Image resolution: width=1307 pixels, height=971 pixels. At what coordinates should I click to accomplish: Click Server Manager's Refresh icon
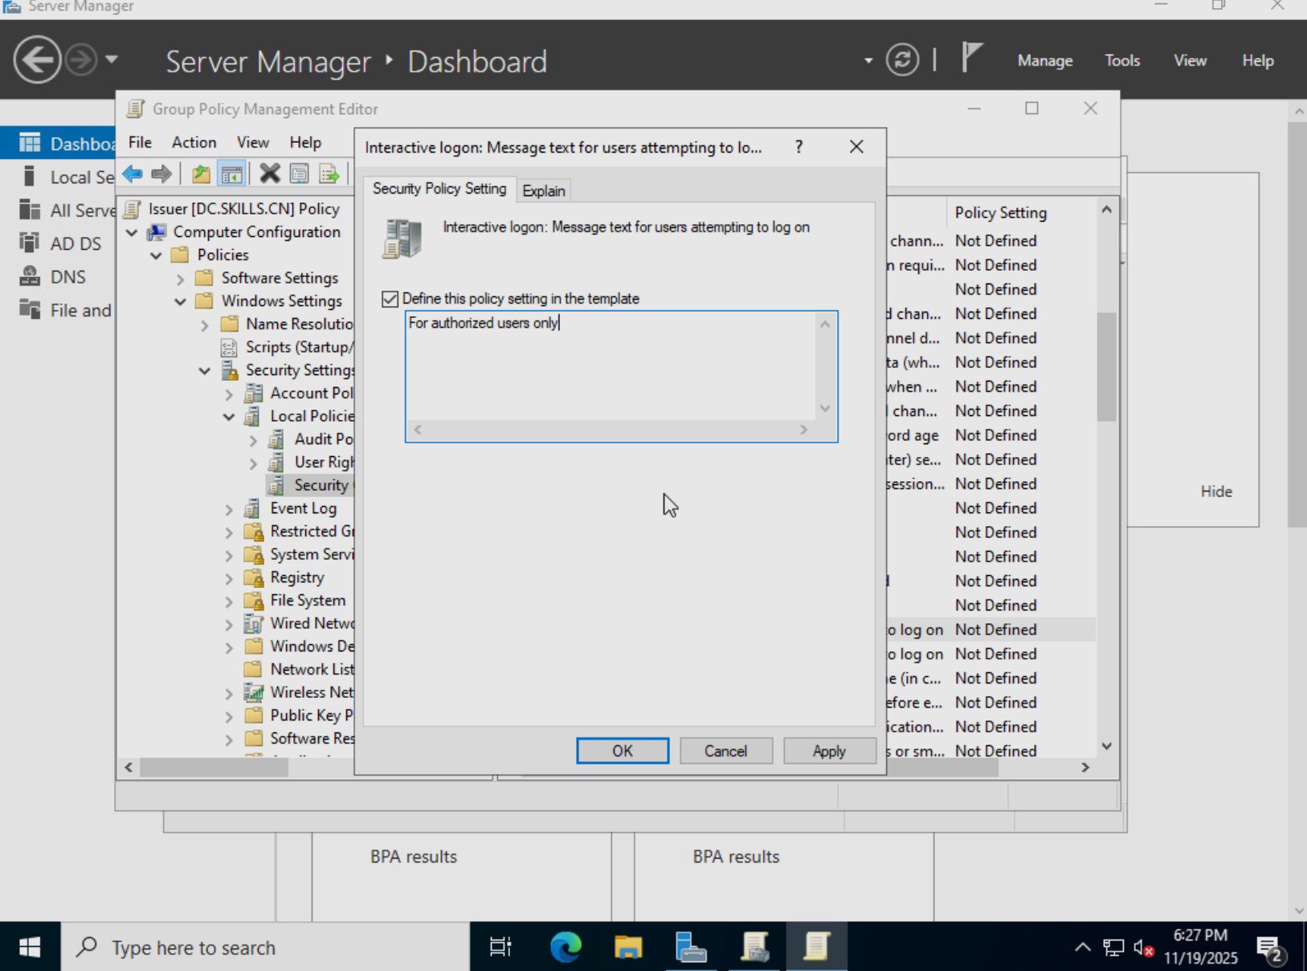(x=902, y=60)
